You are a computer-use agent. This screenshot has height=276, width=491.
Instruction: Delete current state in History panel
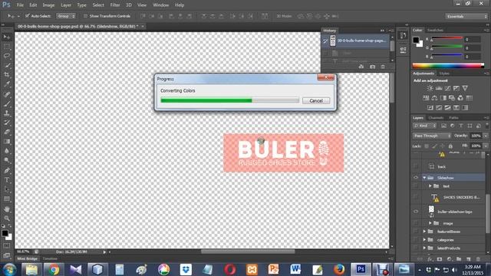click(x=383, y=67)
